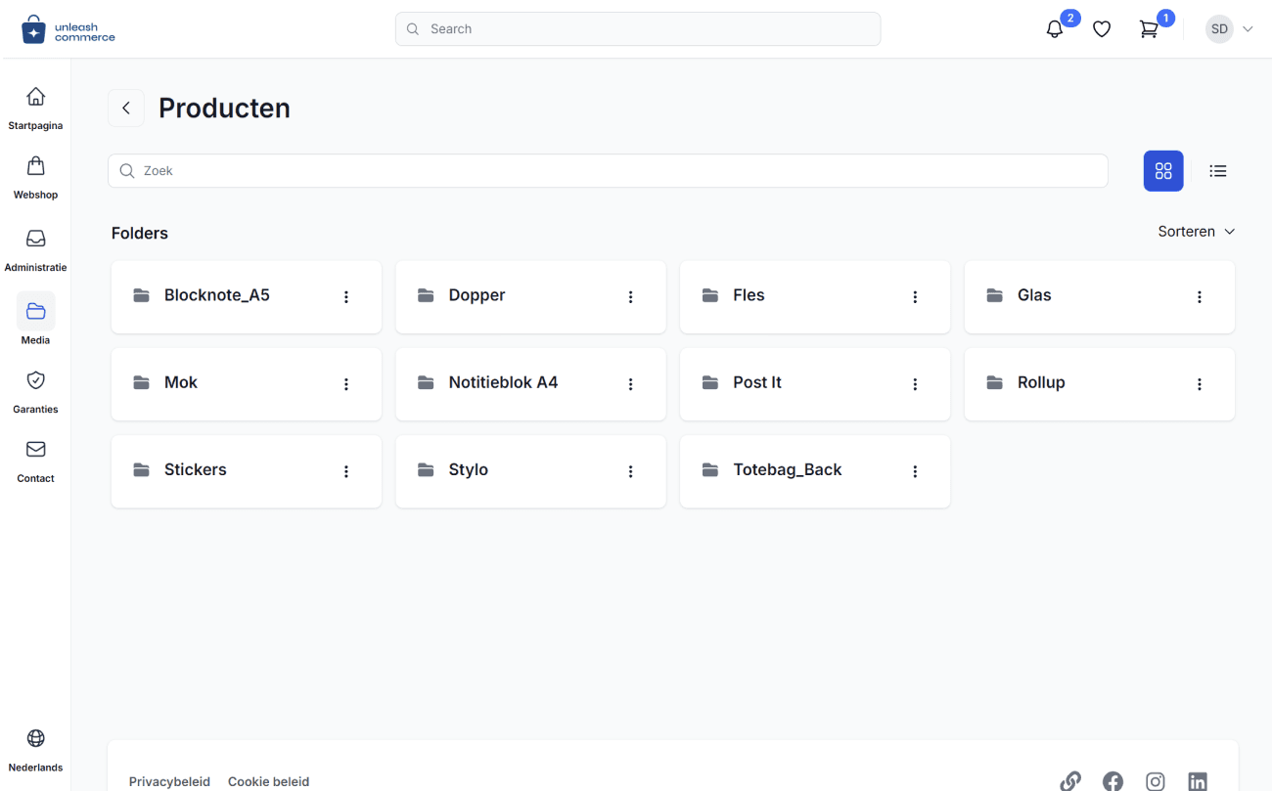
Task: Open the Garanties shield icon
Action: 35,379
